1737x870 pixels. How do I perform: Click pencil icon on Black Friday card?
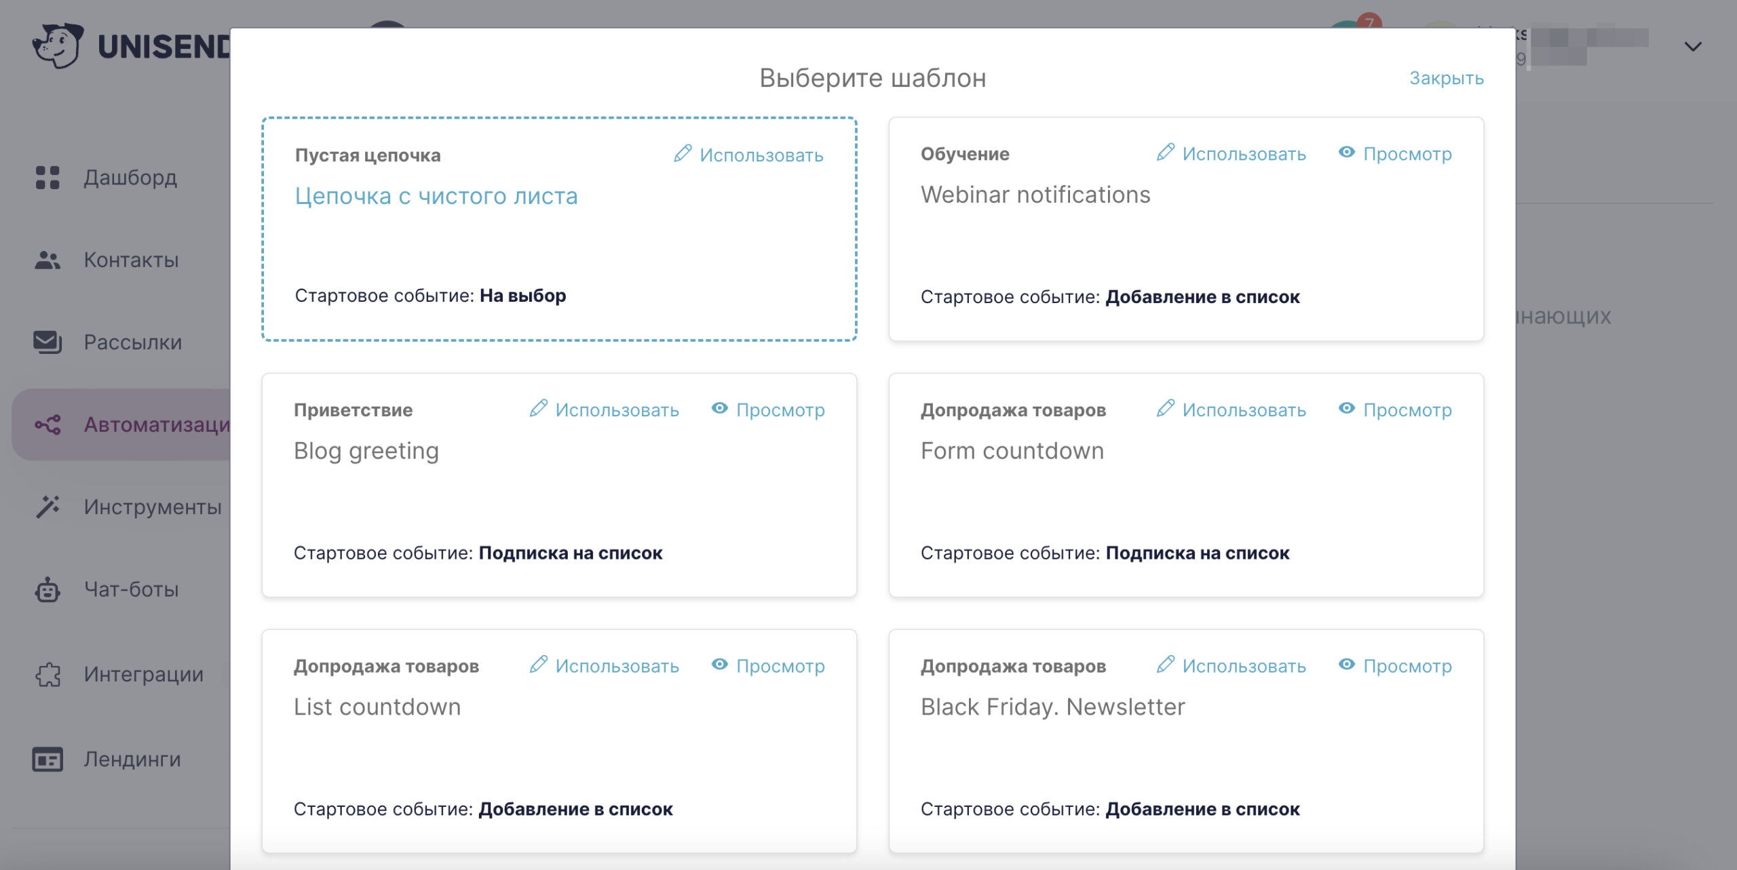click(x=1165, y=665)
